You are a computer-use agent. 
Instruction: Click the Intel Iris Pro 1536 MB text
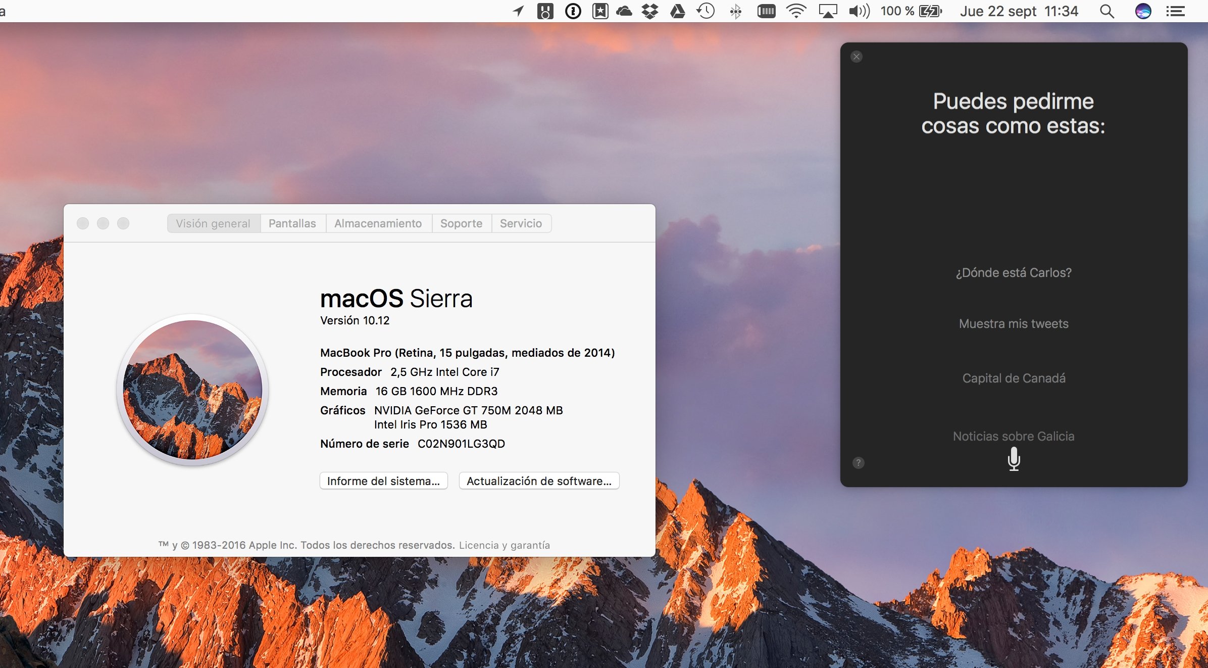point(431,424)
